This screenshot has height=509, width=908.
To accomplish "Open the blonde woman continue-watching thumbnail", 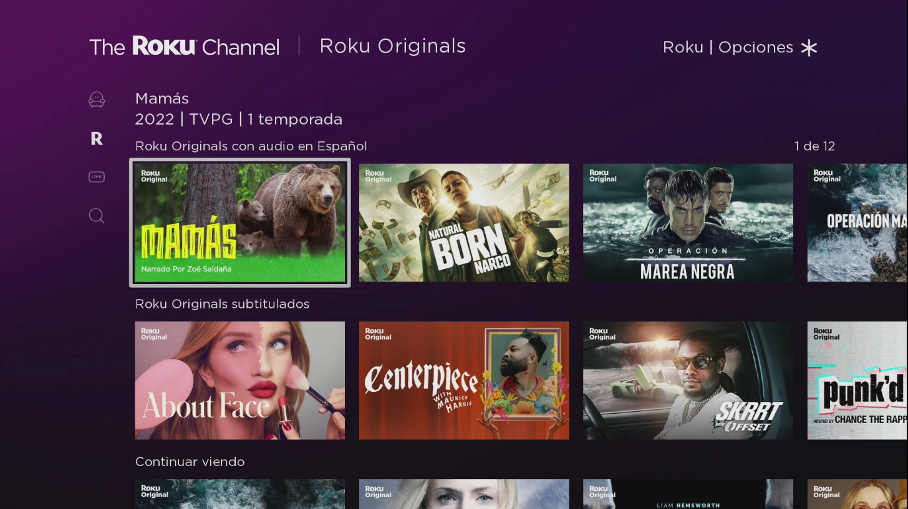I will click(464, 494).
